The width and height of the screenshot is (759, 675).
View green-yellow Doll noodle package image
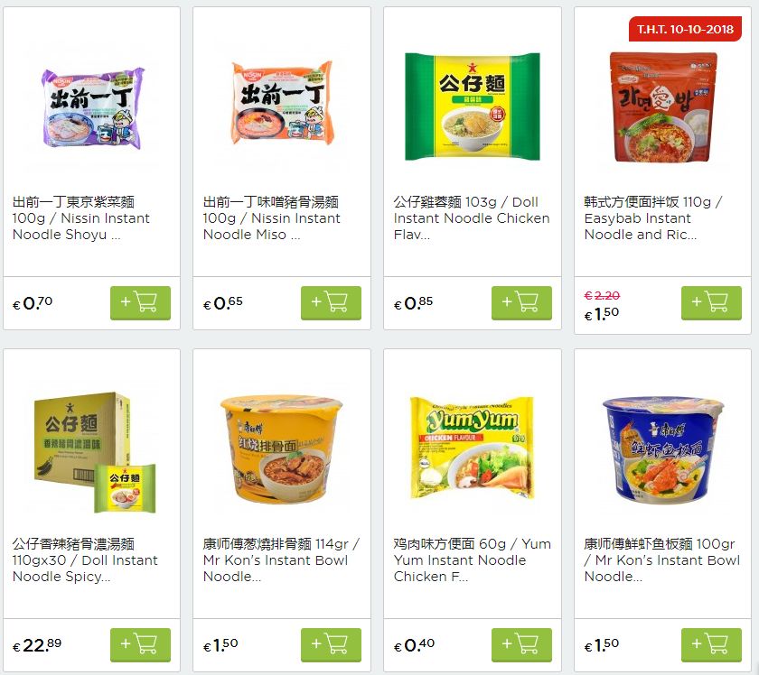click(x=472, y=106)
